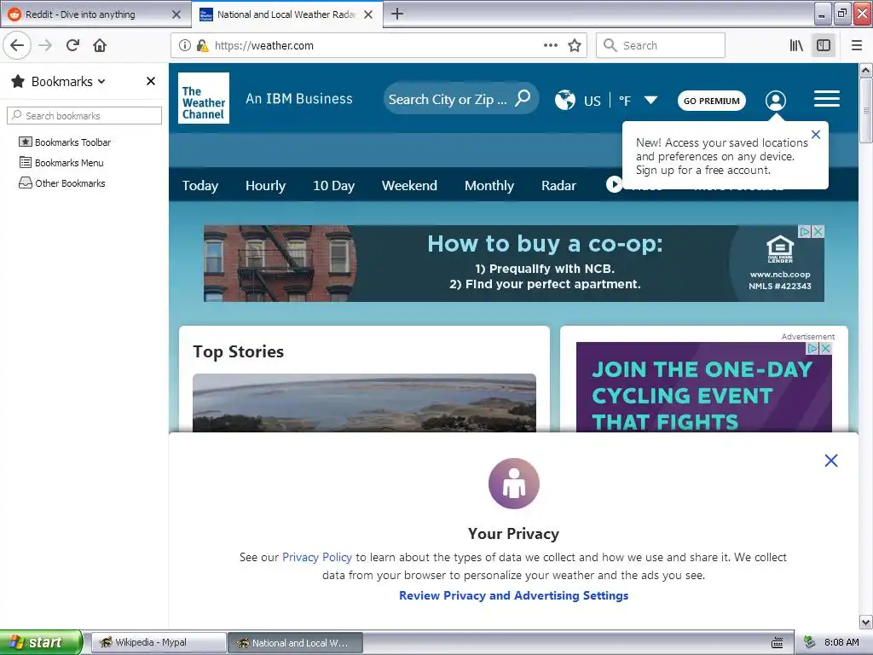
Task: Click the GO PREMIUM button
Action: [x=712, y=101]
